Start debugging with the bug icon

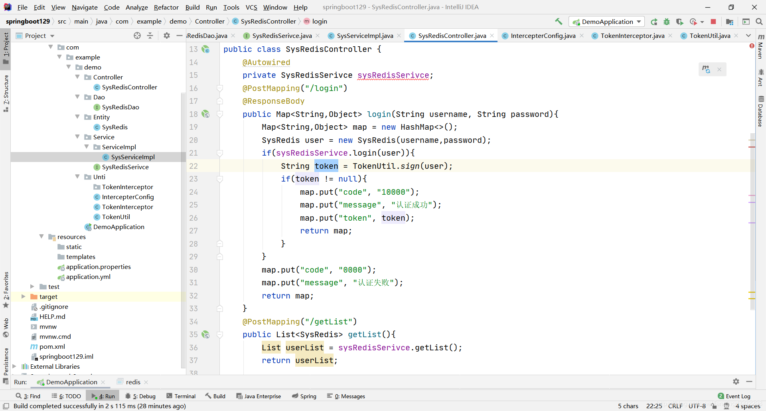[x=667, y=22]
